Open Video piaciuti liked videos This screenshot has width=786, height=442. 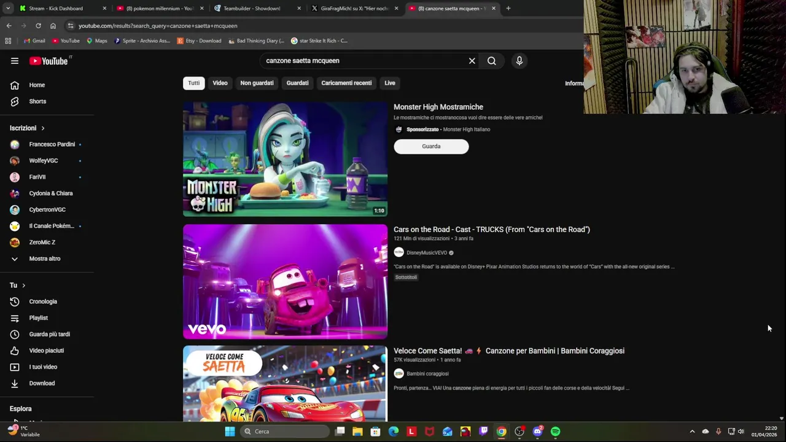pos(47,351)
